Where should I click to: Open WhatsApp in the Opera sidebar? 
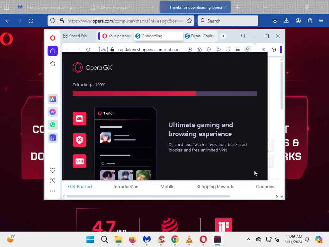pos(53,125)
